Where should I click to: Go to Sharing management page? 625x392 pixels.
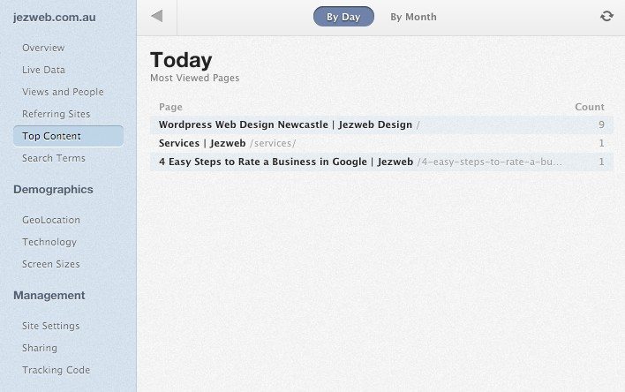pos(40,348)
